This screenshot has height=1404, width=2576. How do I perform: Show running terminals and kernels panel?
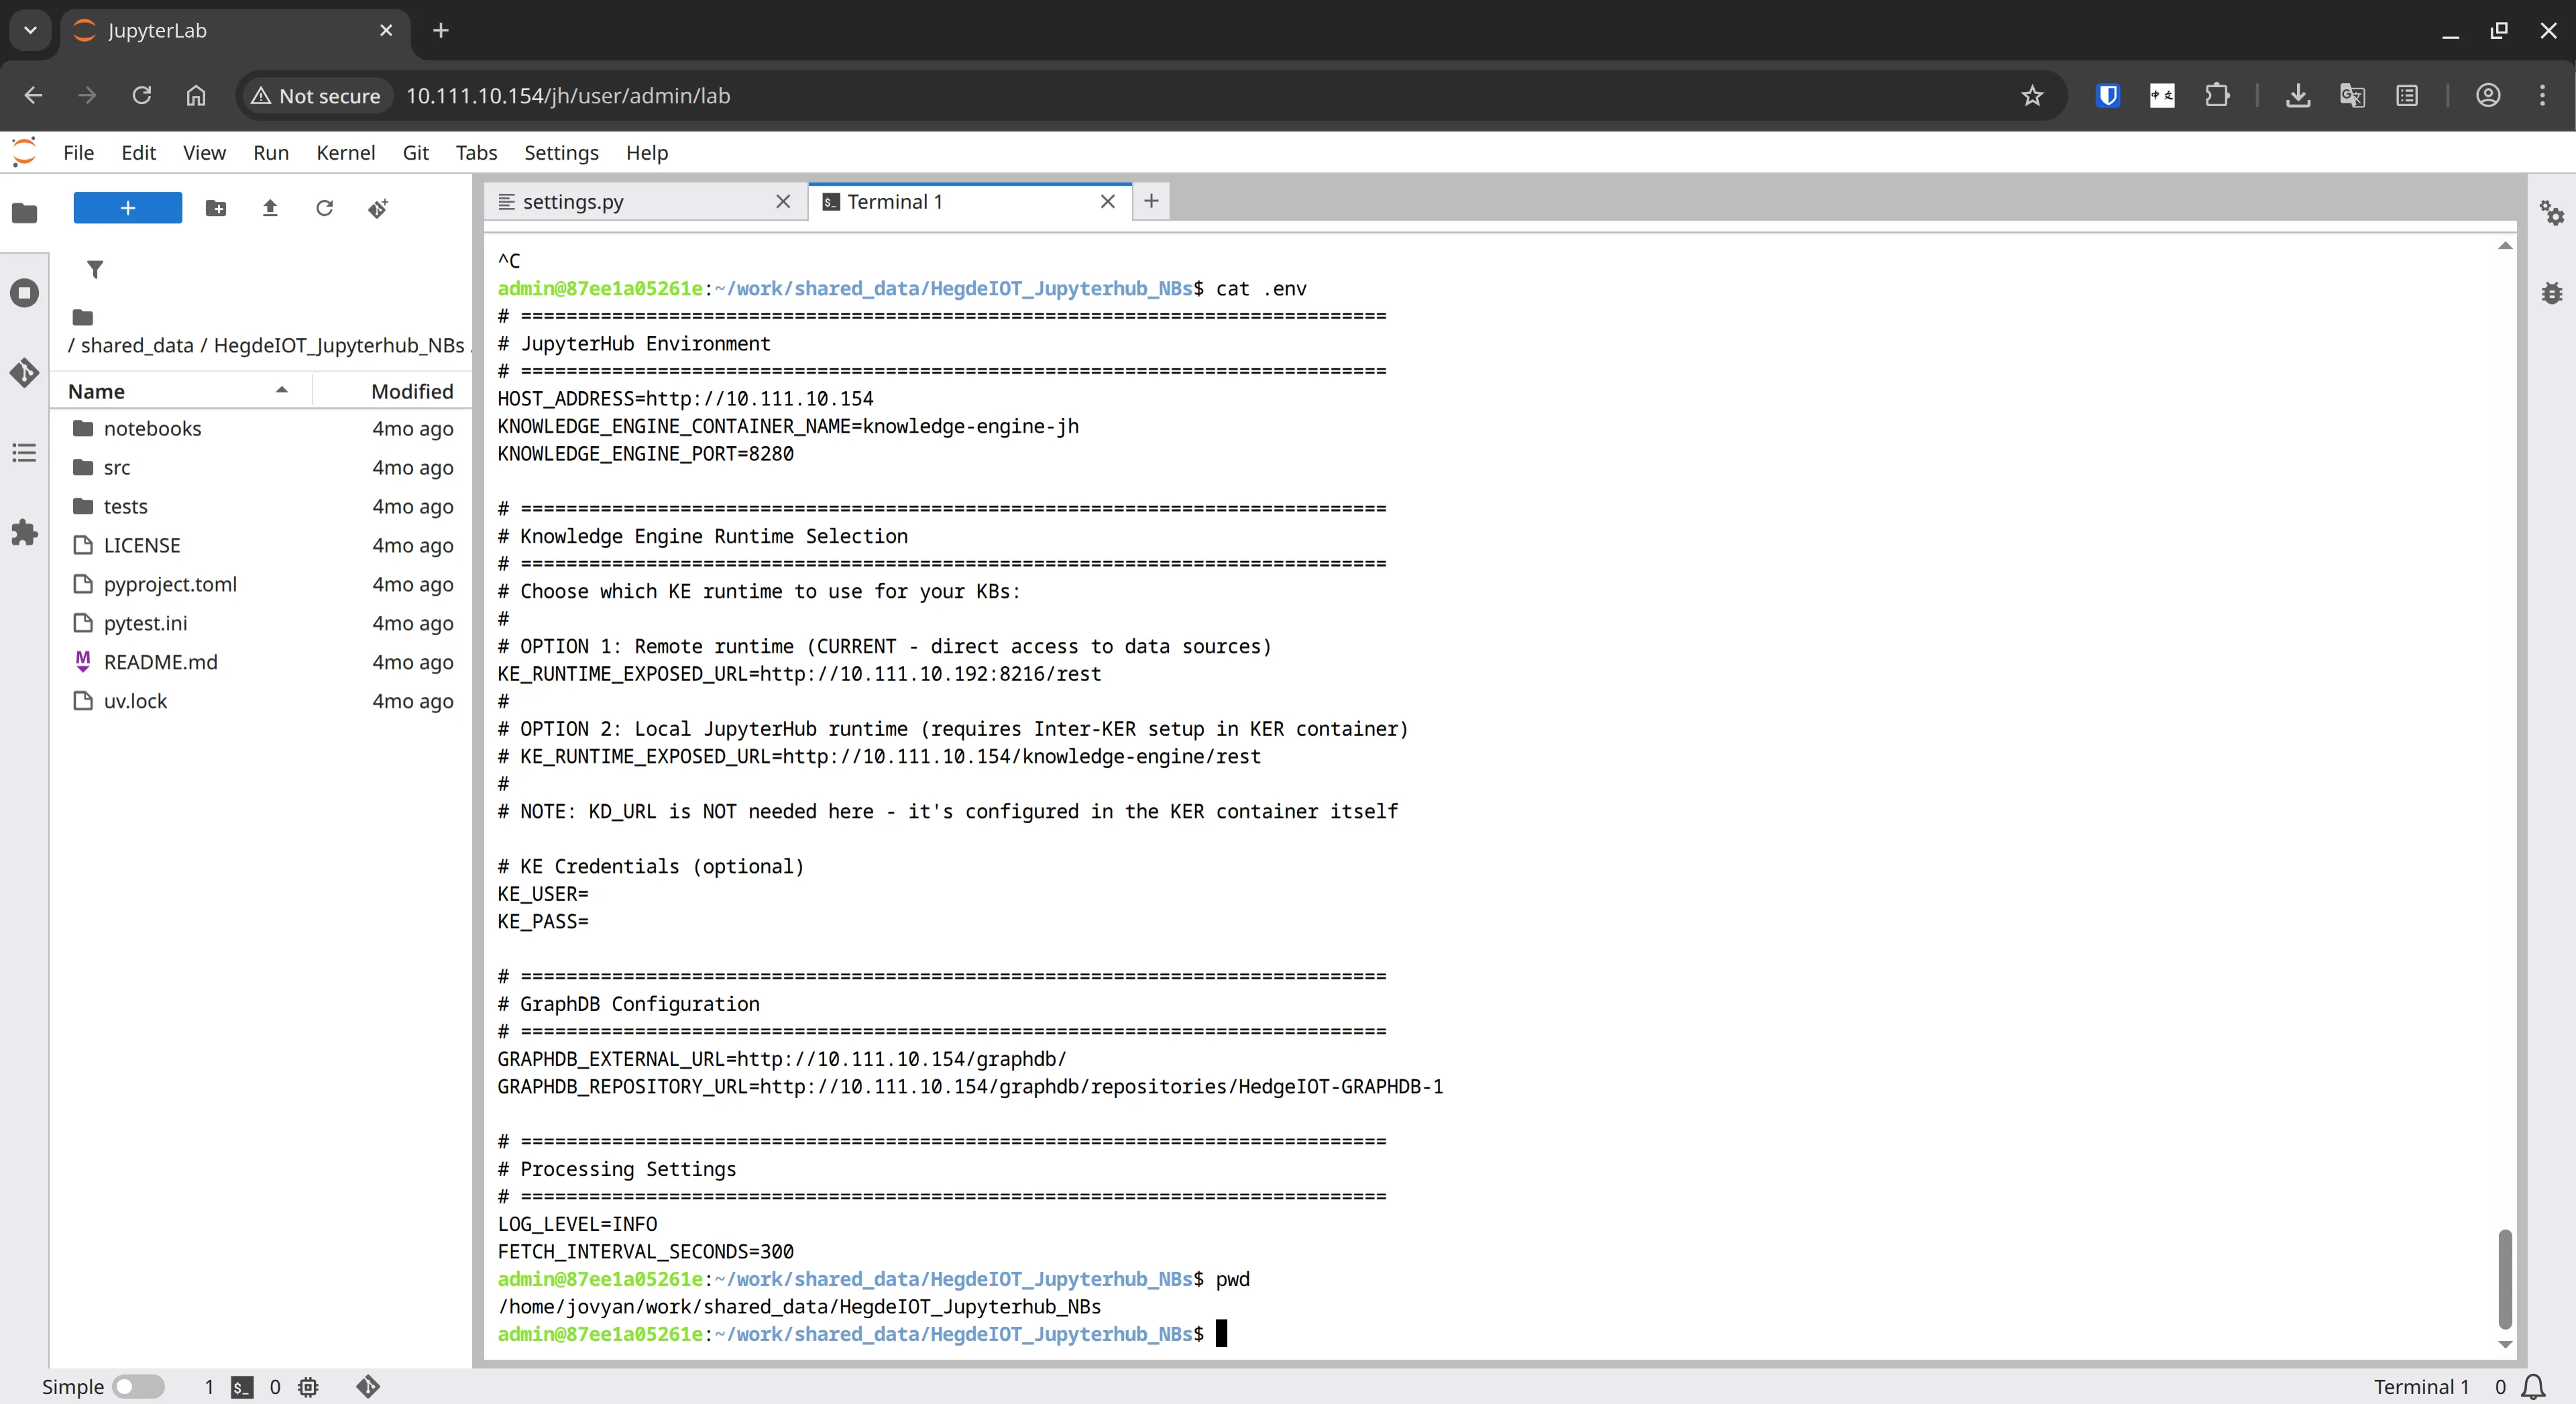[24, 292]
